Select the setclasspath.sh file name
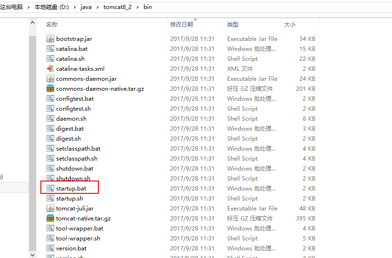This screenshot has height=258, width=392. click(77, 159)
